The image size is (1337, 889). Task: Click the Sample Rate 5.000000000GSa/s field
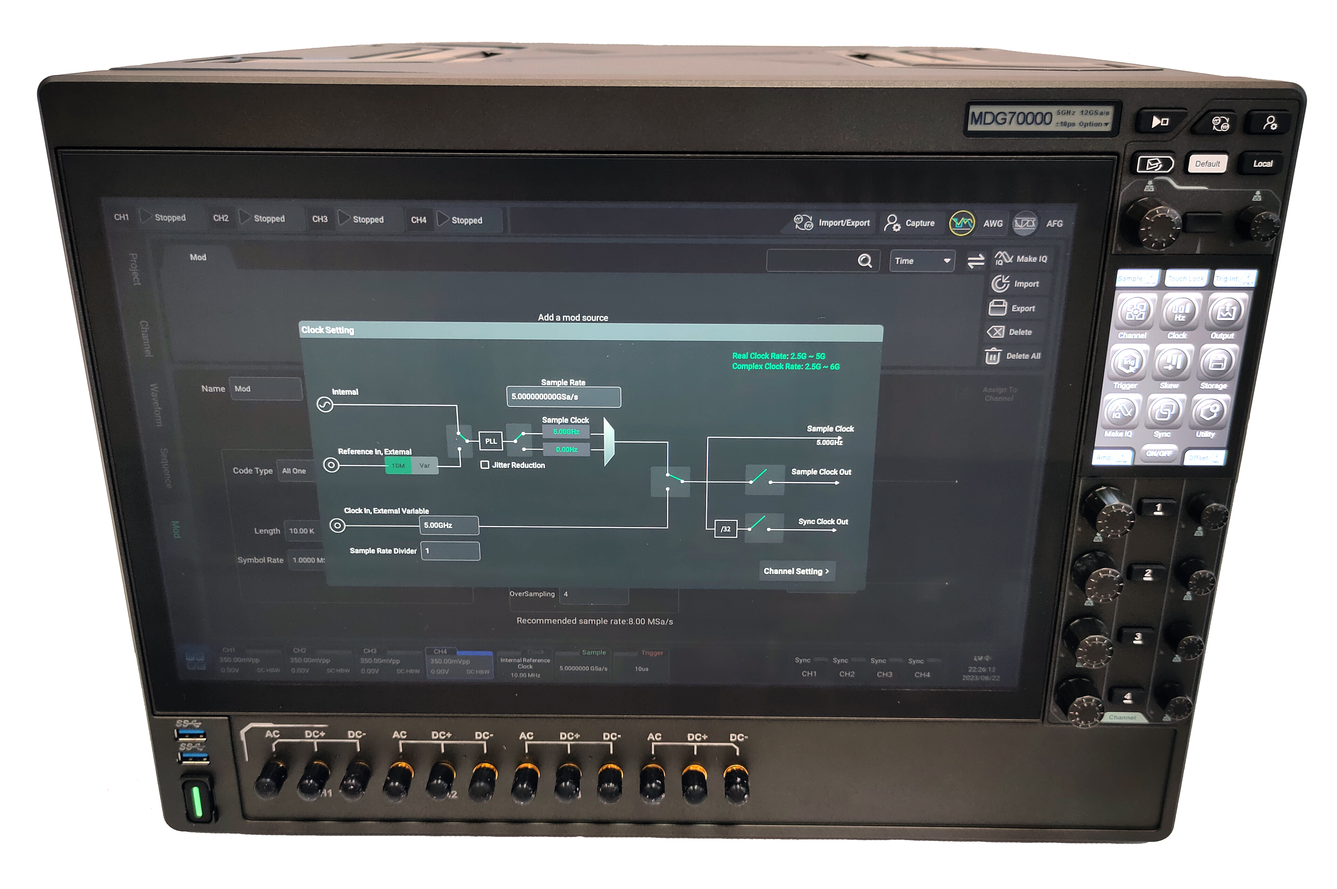pos(563,396)
